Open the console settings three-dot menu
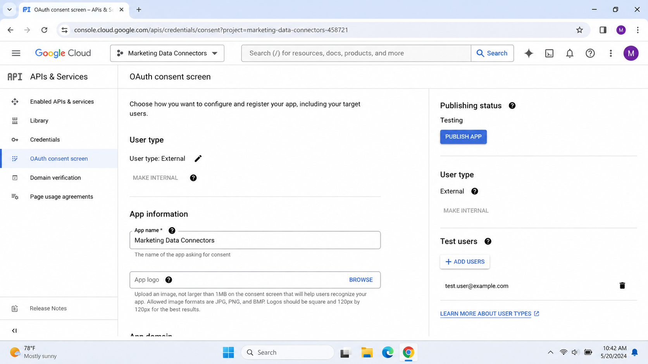This screenshot has height=364, width=648. point(611,53)
